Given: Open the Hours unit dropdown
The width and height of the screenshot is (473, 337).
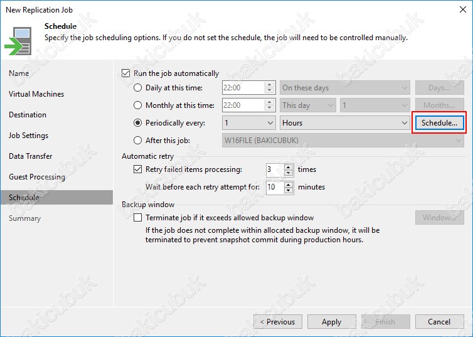Looking at the screenshot, I should point(345,123).
